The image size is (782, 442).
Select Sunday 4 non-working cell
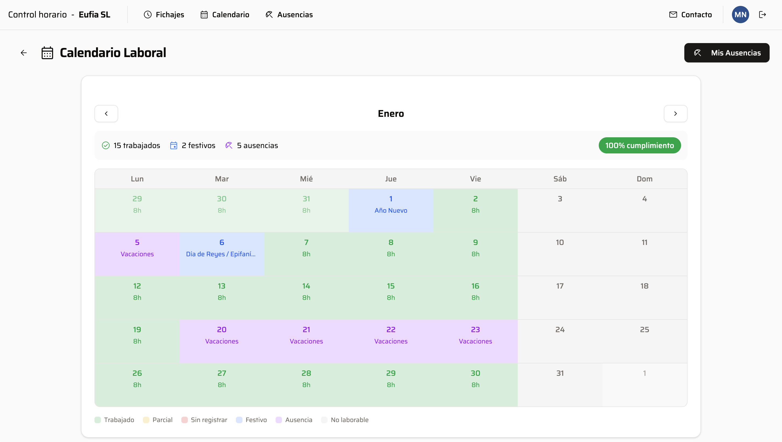point(644,211)
